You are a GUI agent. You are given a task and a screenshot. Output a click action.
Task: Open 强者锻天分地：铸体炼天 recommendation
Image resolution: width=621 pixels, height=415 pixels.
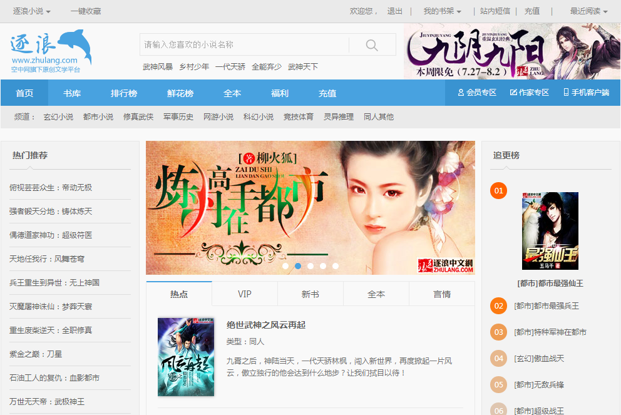(51, 212)
